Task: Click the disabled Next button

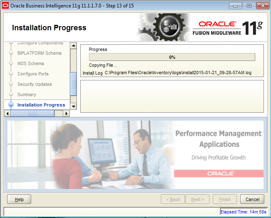Action: [197, 199]
